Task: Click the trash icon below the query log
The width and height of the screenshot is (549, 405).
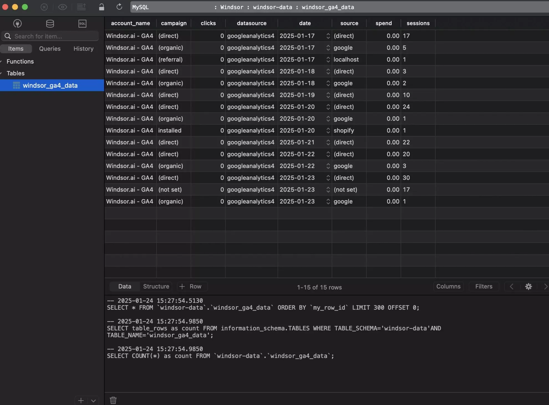Action: click(x=113, y=400)
